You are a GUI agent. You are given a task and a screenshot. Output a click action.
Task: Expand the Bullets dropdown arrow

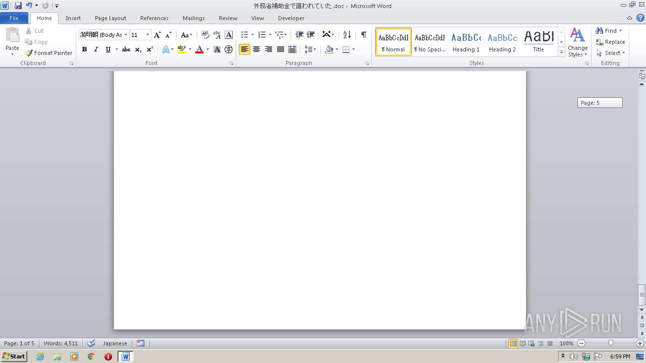point(253,35)
